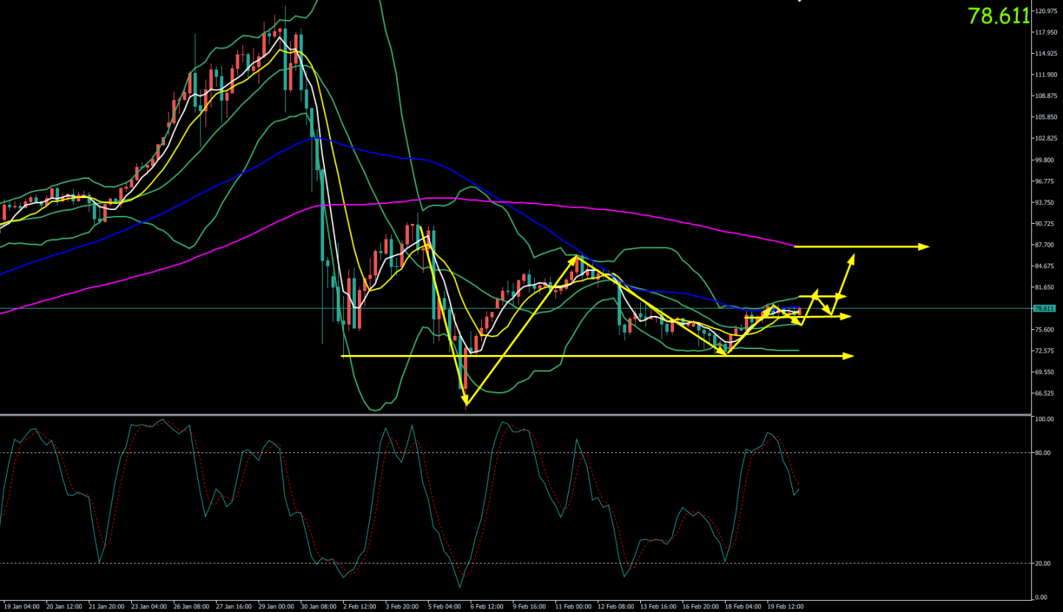This screenshot has width=1063, height=612.
Task: Select right end of the magenta moving average
Action: pyautogui.click(x=793, y=245)
